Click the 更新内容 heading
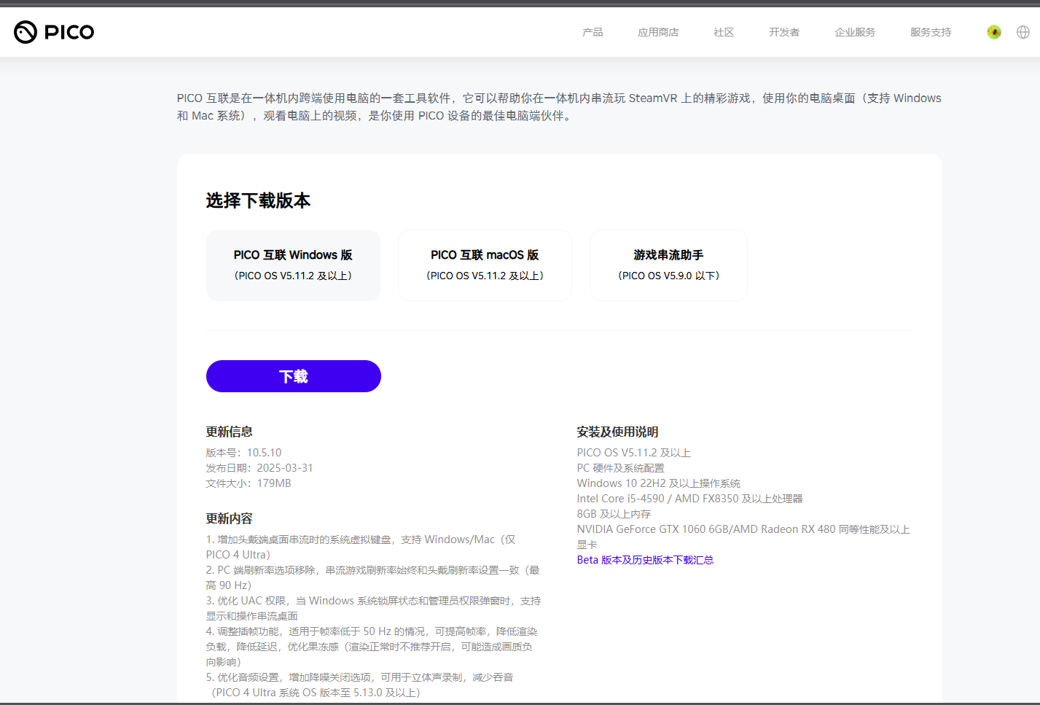Viewport: 1040px width, 705px height. click(229, 518)
